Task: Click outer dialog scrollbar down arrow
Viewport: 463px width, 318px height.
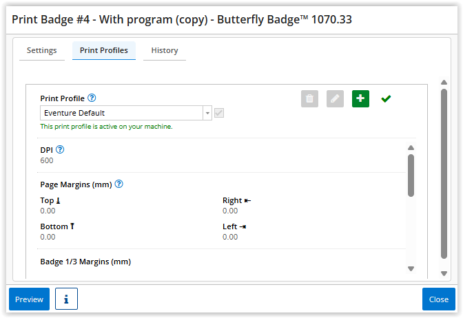Action: [x=444, y=271]
